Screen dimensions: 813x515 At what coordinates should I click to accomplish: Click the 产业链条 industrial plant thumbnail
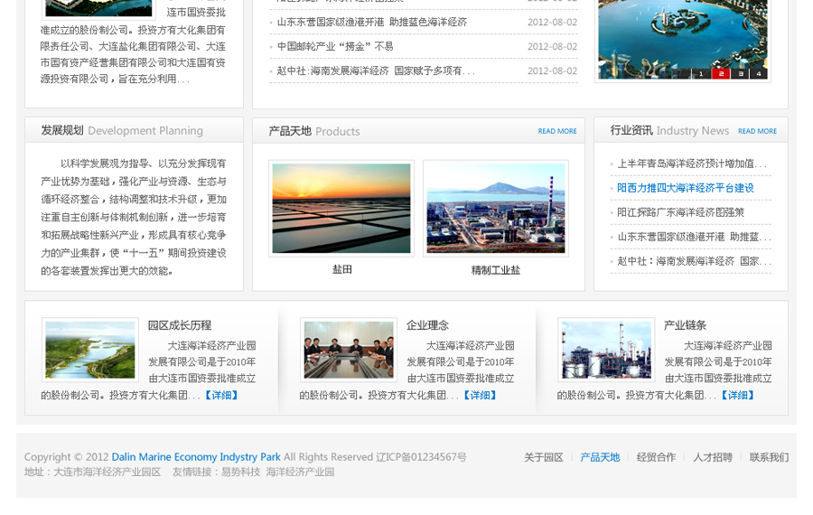[606, 350]
